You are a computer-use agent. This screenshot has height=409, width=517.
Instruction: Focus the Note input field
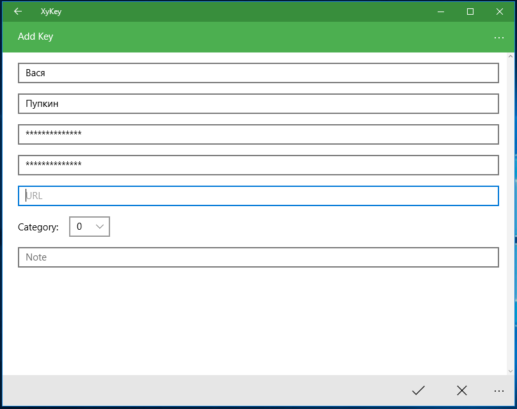click(258, 257)
